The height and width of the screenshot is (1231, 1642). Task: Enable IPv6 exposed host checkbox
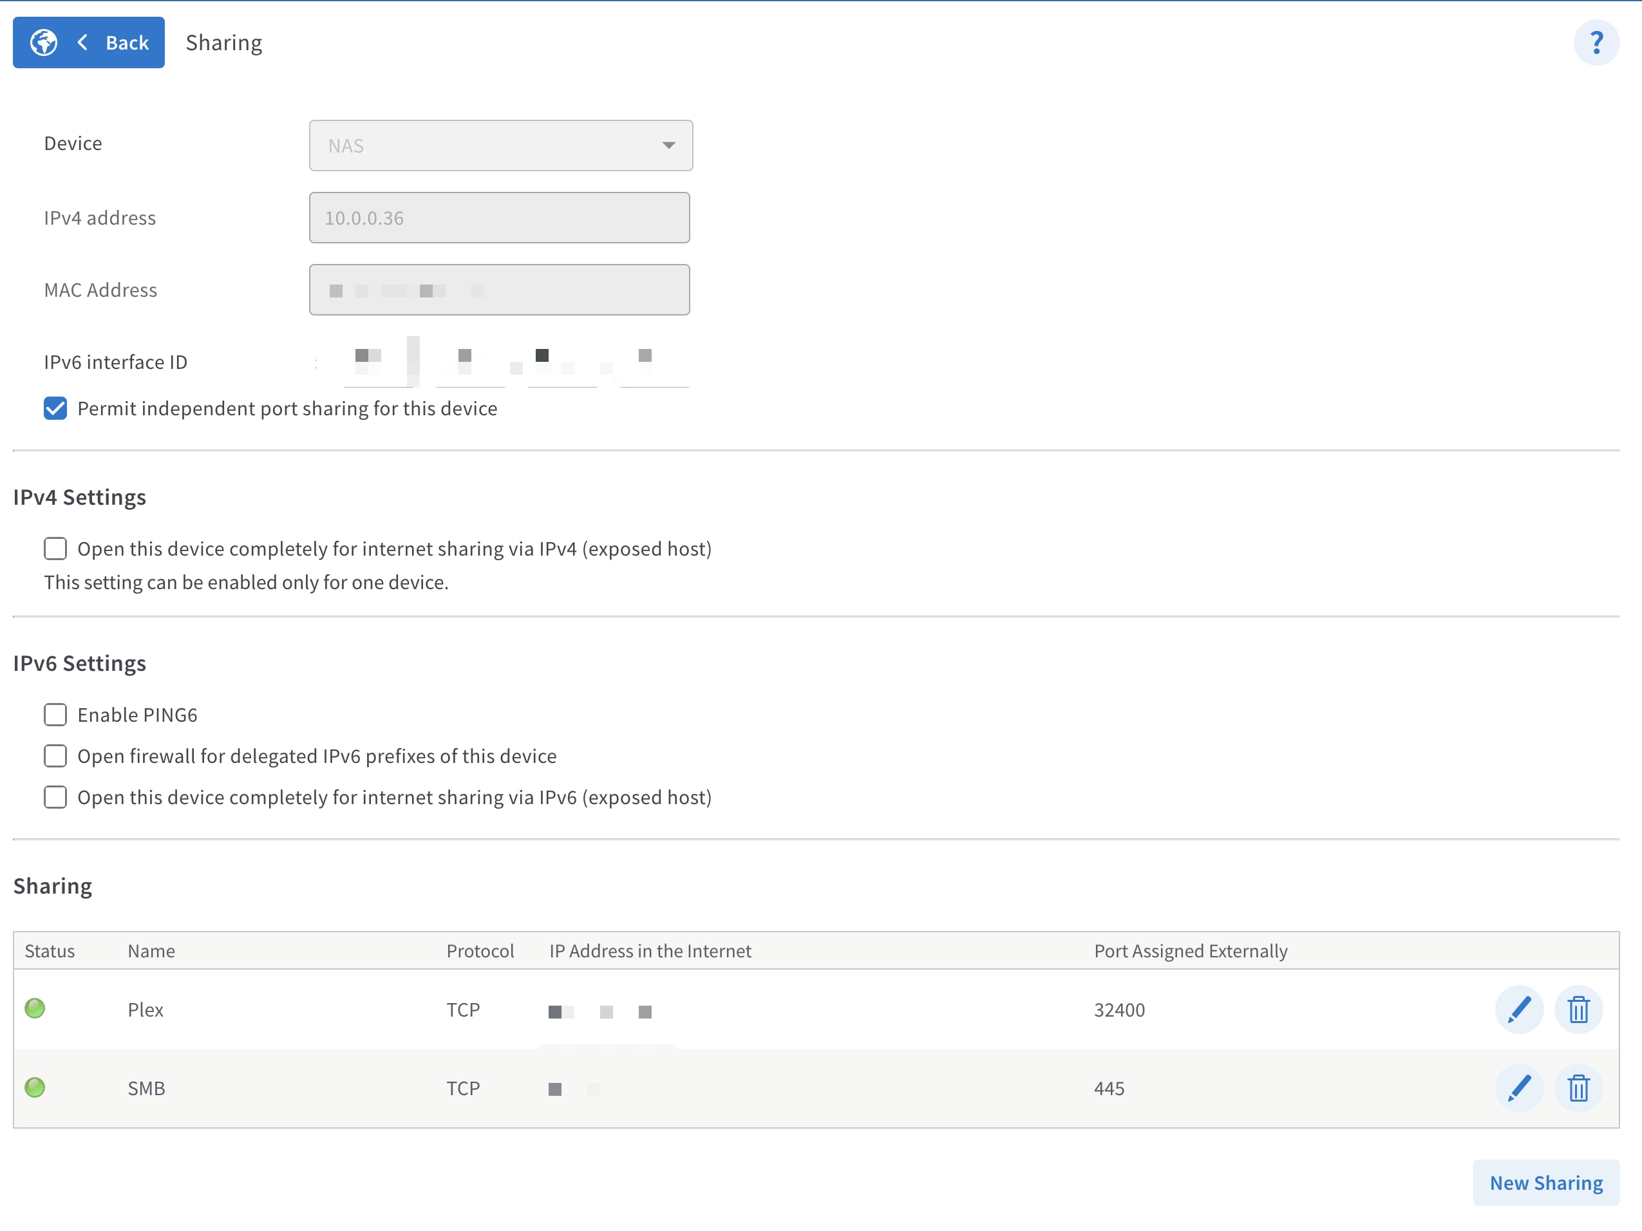point(55,797)
